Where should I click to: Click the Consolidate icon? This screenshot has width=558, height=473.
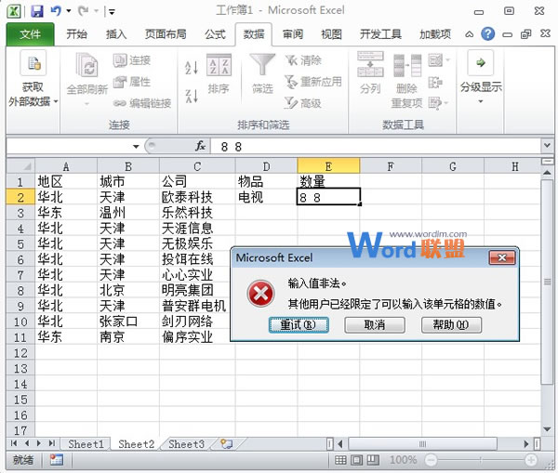pos(435,82)
